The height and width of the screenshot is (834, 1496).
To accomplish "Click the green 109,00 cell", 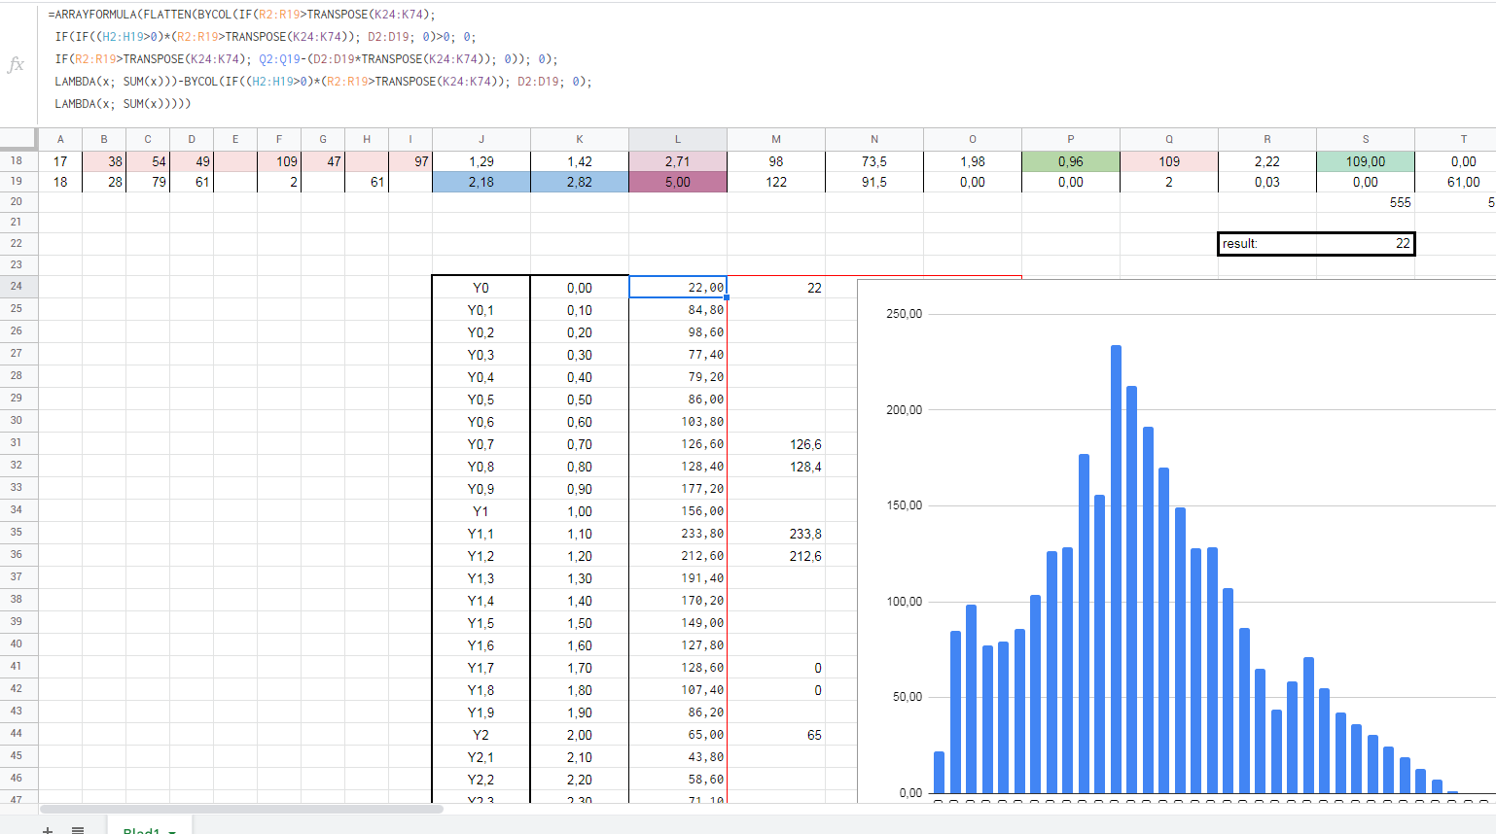I will click(x=1366, y=161).
